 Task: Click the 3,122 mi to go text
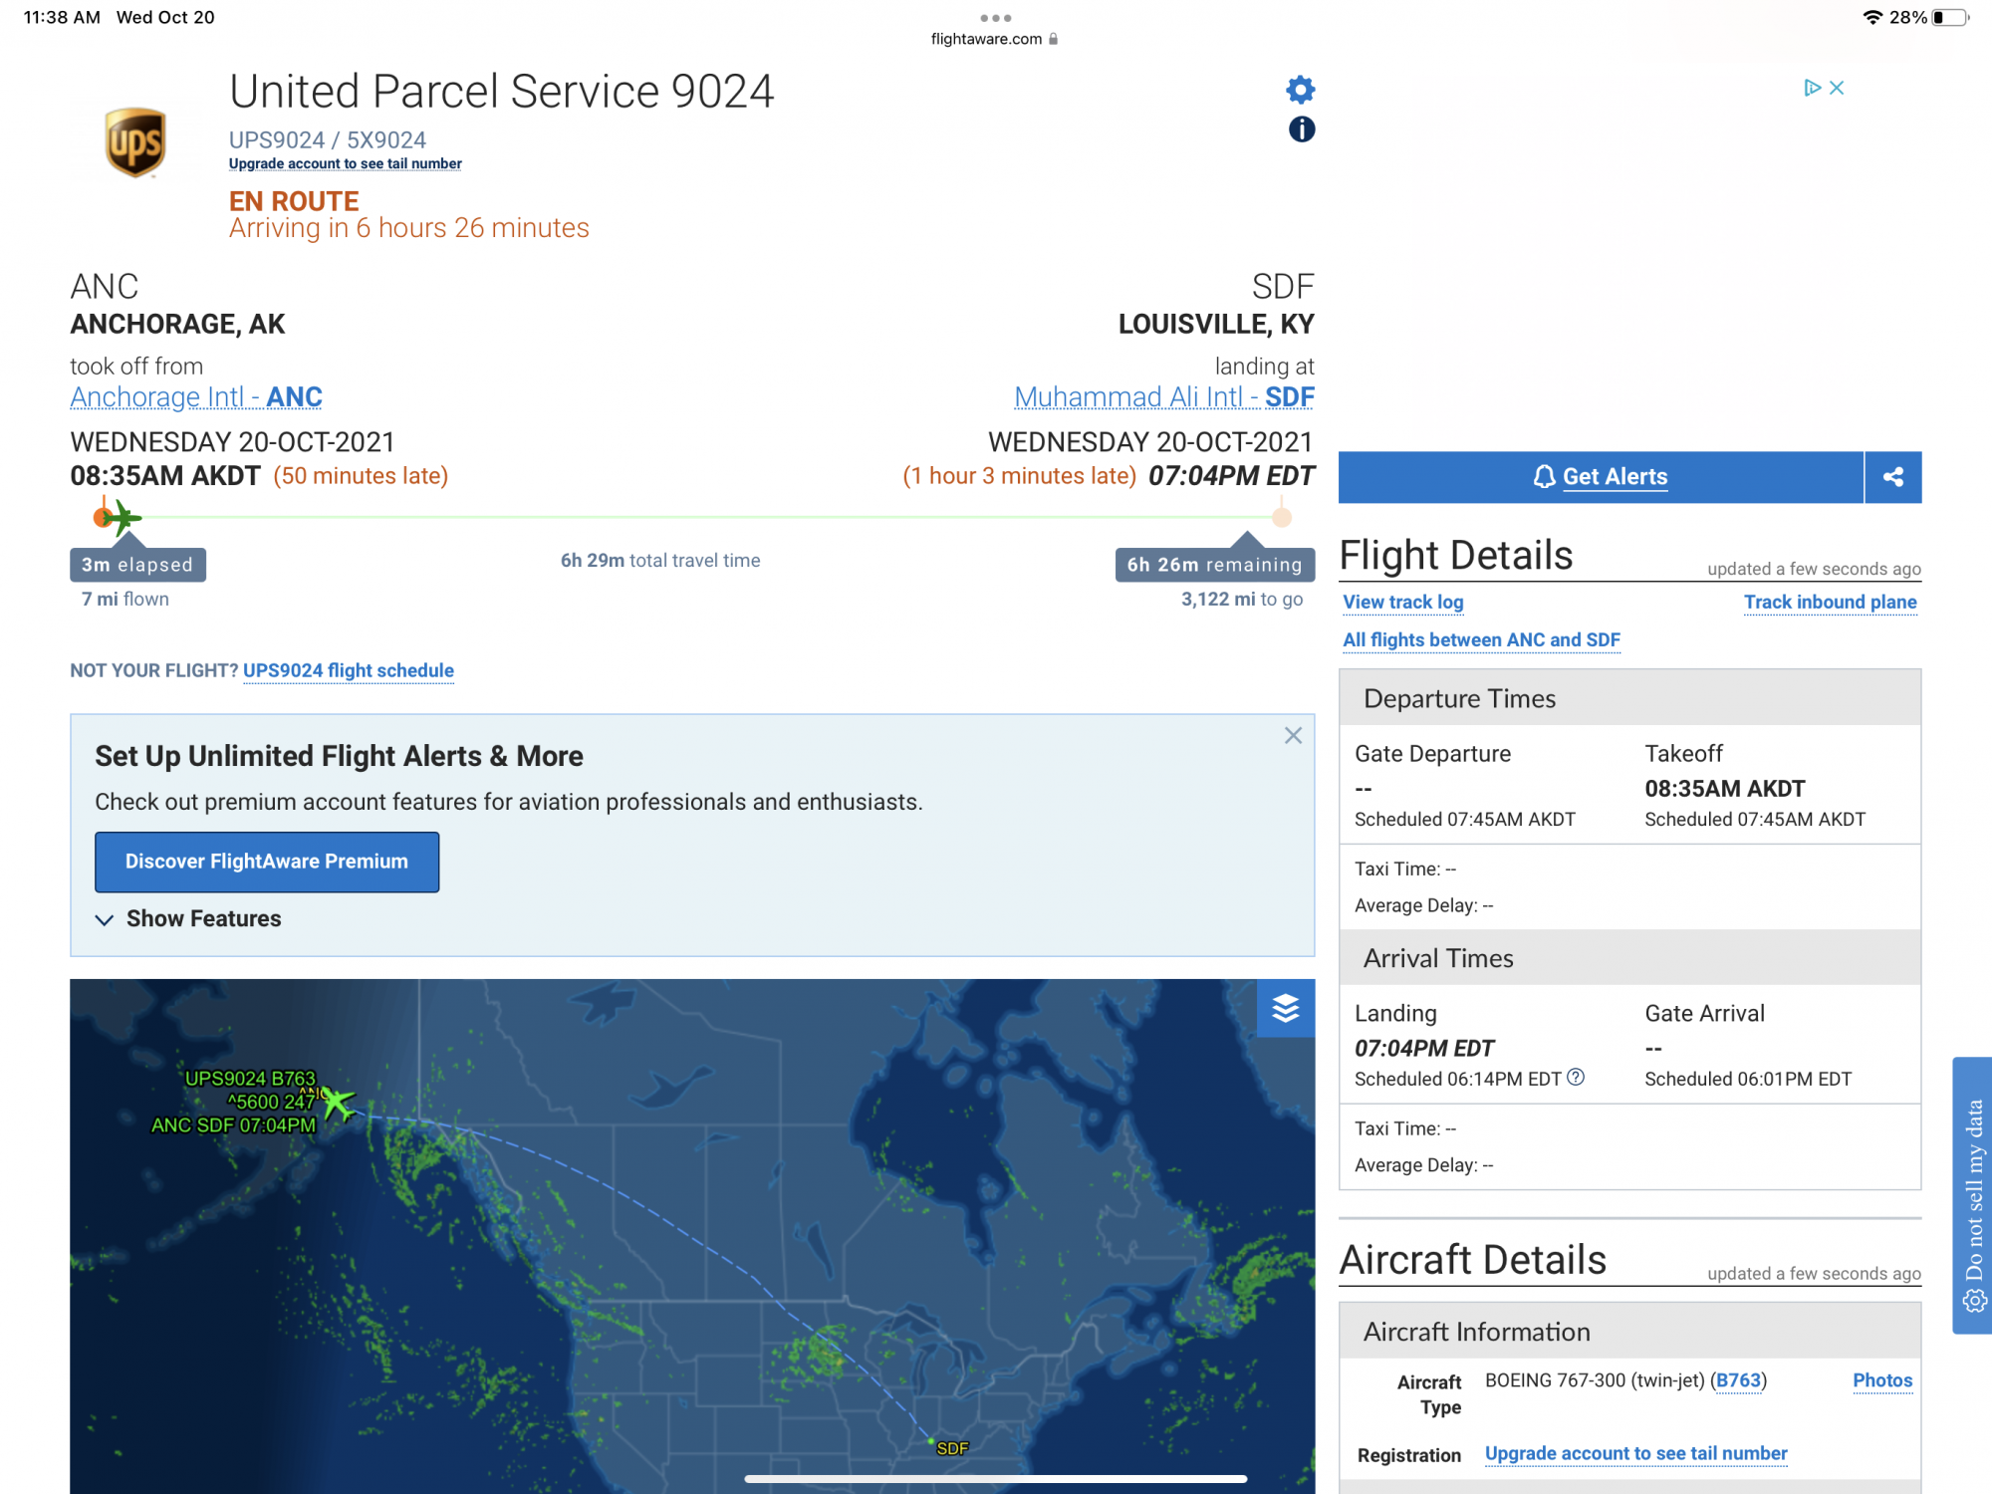point(1242,599)
